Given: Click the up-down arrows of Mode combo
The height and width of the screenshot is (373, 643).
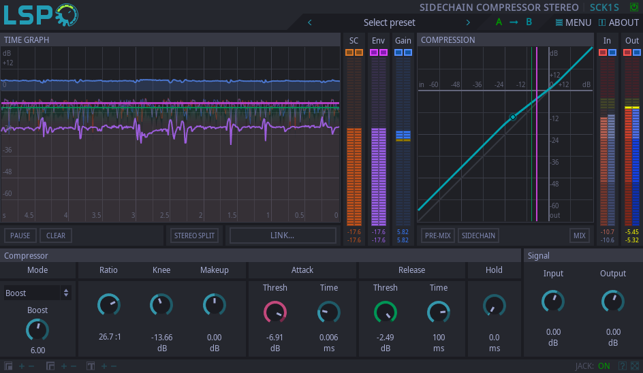Looking at the screenshot, I should pos(66,293).
